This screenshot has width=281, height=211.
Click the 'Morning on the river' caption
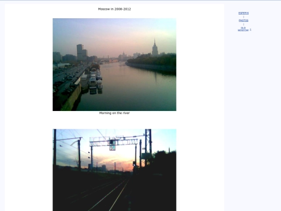(x=114, y=113)
